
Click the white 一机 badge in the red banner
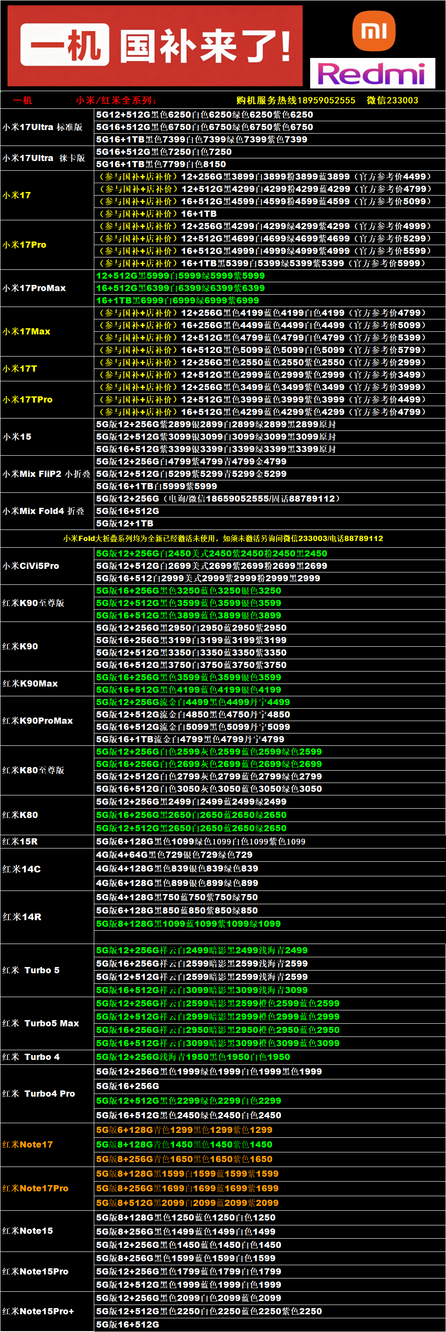click(x=65, y=45)
